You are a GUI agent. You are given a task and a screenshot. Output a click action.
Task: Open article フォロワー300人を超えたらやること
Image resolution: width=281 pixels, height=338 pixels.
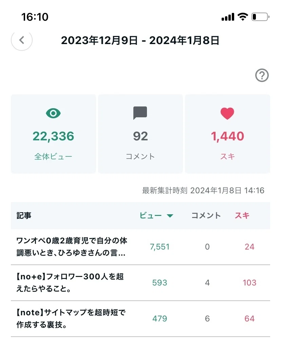point(70,283)
